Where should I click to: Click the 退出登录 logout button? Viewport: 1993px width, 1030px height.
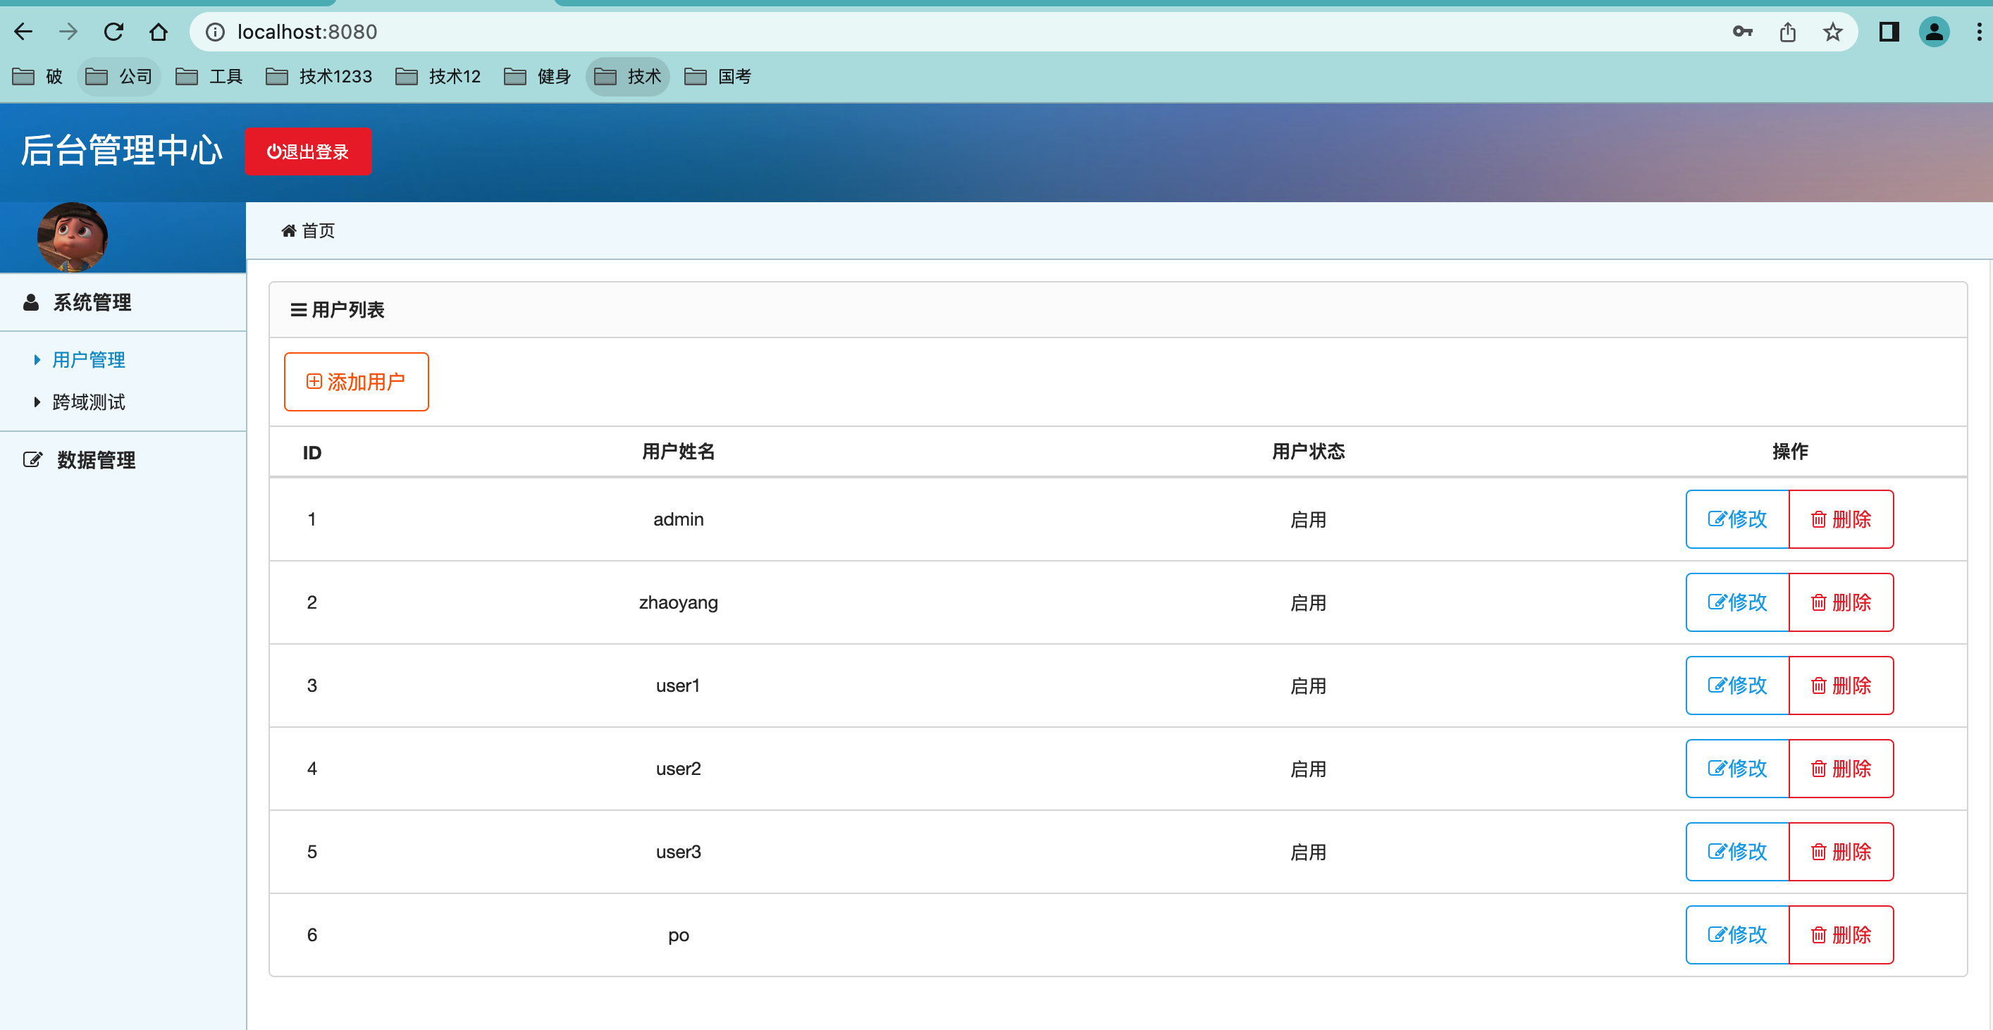[x=308, y=151]
